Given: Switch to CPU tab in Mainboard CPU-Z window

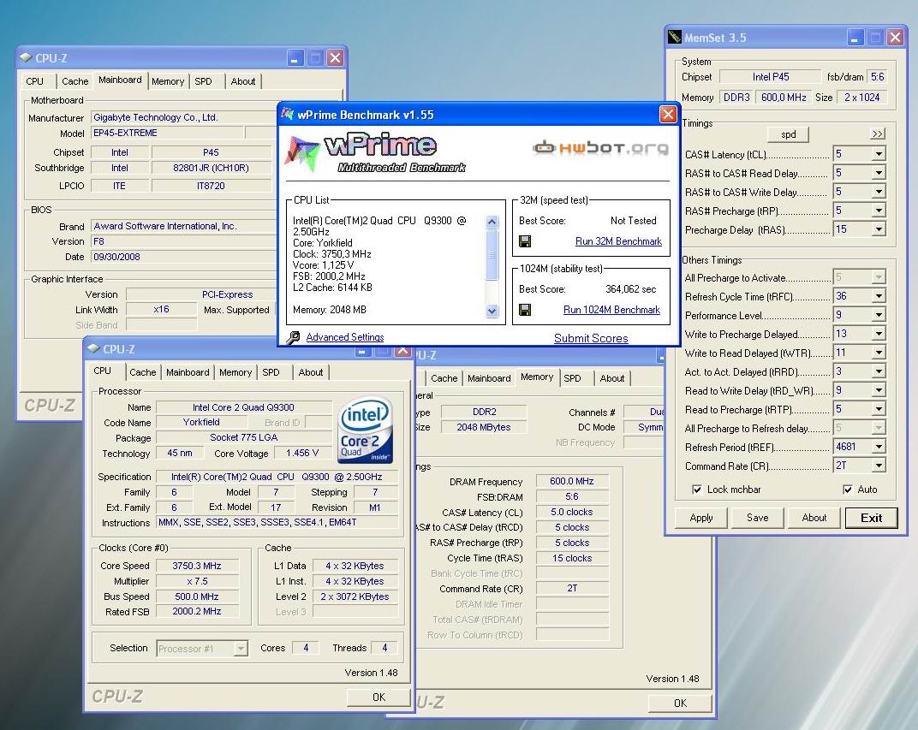Looking at the screenshot, I should pos(34,81).
